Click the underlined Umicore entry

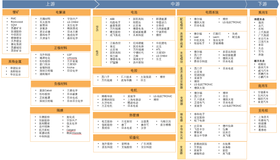72,58
